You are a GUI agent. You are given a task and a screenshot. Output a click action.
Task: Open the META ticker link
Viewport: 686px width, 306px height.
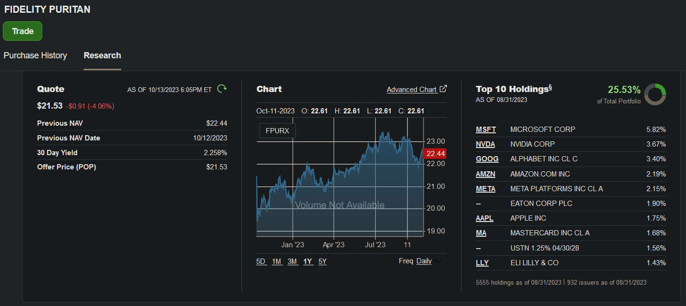pyautogui.click(x=486, y=189)
